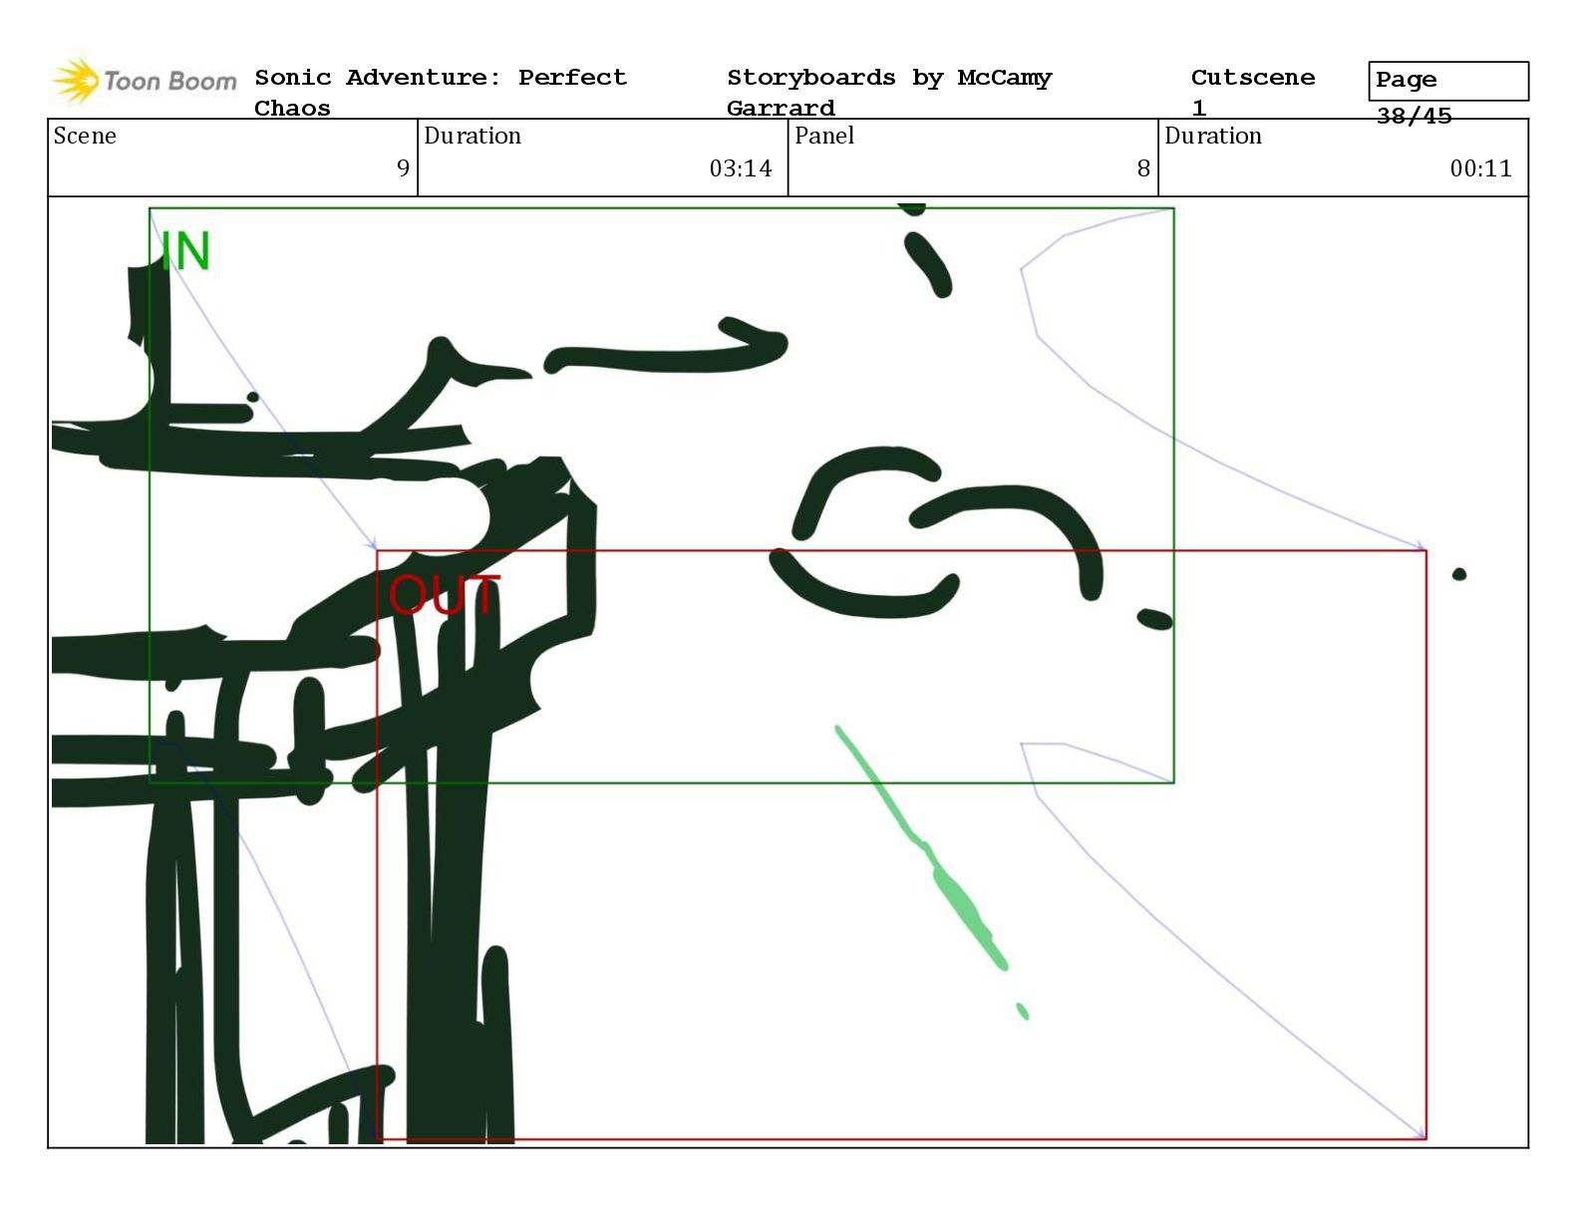
Task: Click the 'Panel' label
Action: [824, 136]
